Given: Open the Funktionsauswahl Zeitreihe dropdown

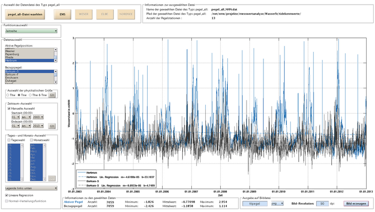Looking at the screenshot, I should tap(31, 31).
